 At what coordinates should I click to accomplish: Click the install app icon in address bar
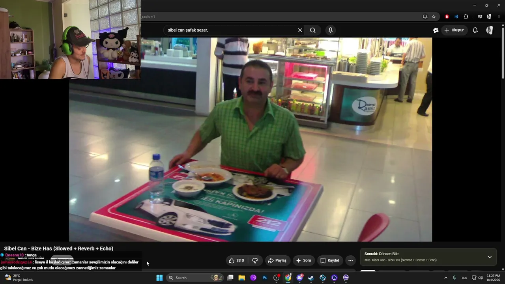(425, 17)
